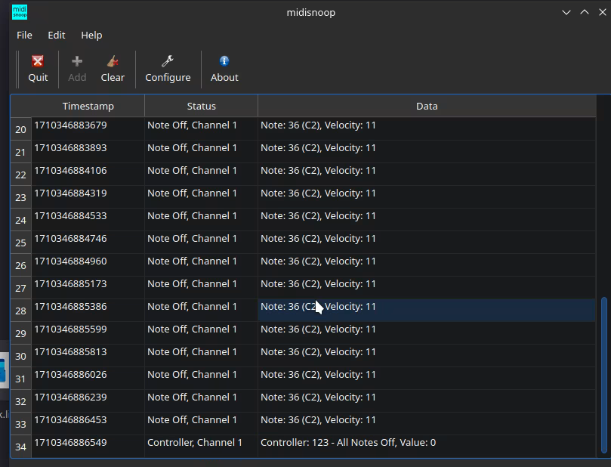Click Note data cell in row 22
Screen dimensions: 611x467
(427, 175)
